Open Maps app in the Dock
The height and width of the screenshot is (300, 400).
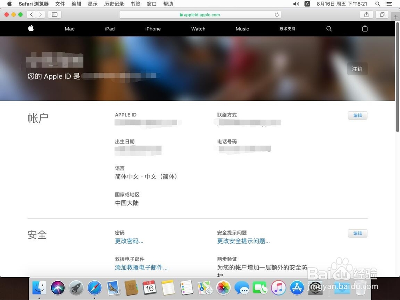tap(205, 288)
